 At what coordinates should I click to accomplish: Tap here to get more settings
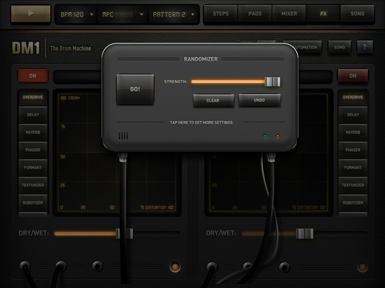pyautogui.click(x=201, y=122)
